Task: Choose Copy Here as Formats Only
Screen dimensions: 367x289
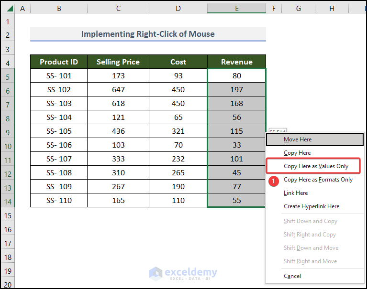Action: 318,180
